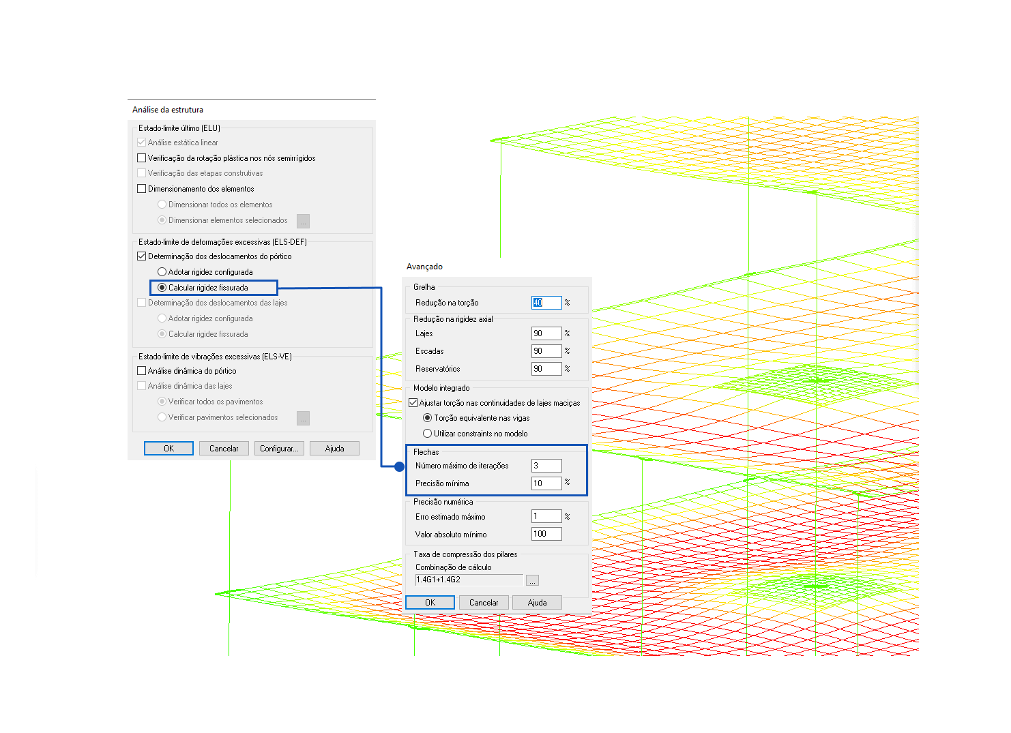Click '...' button beside 'Dimensionar elementos selecionados'

tap(304, 221)
